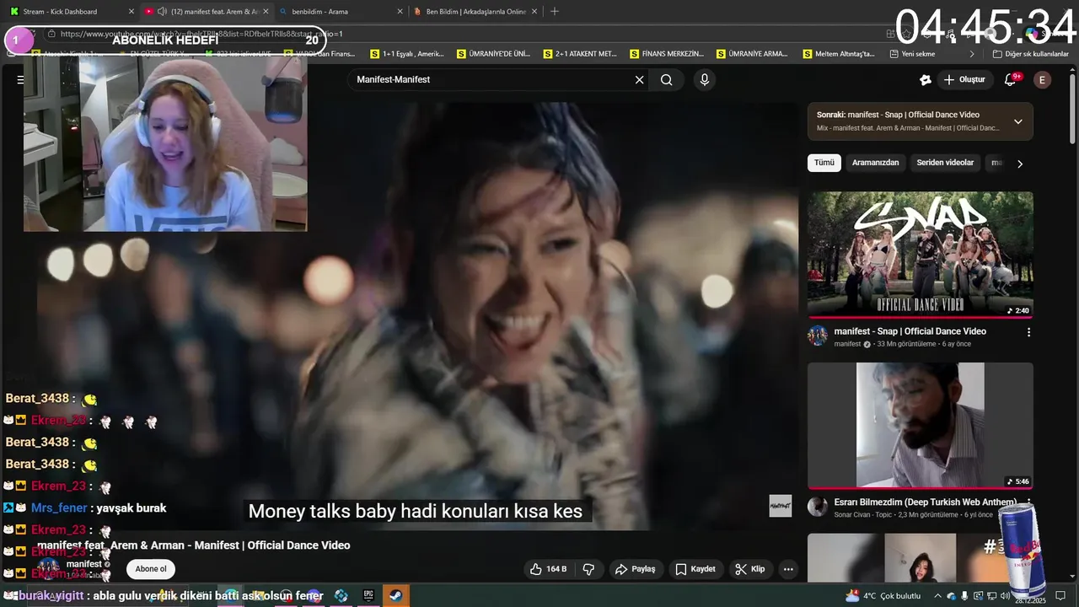Image resolution: width=1079 pixels, height=607 pixels.
Task: Open the VAROL'dan Finans... bookmark
Action: point(320,53)
